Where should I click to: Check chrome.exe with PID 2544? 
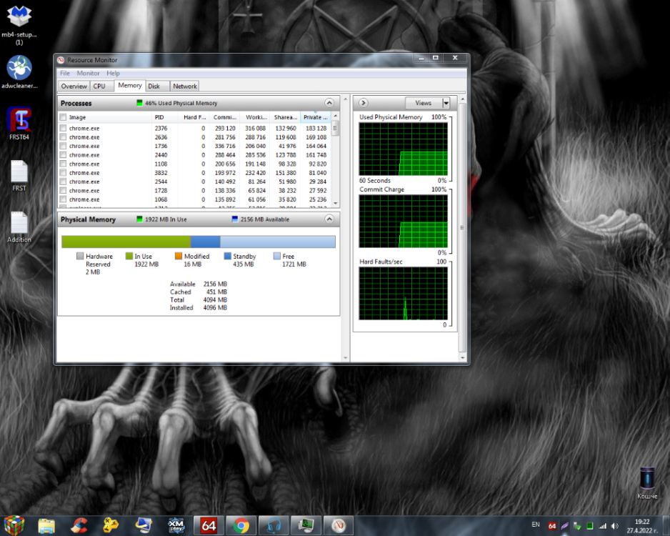pos(64,182)
